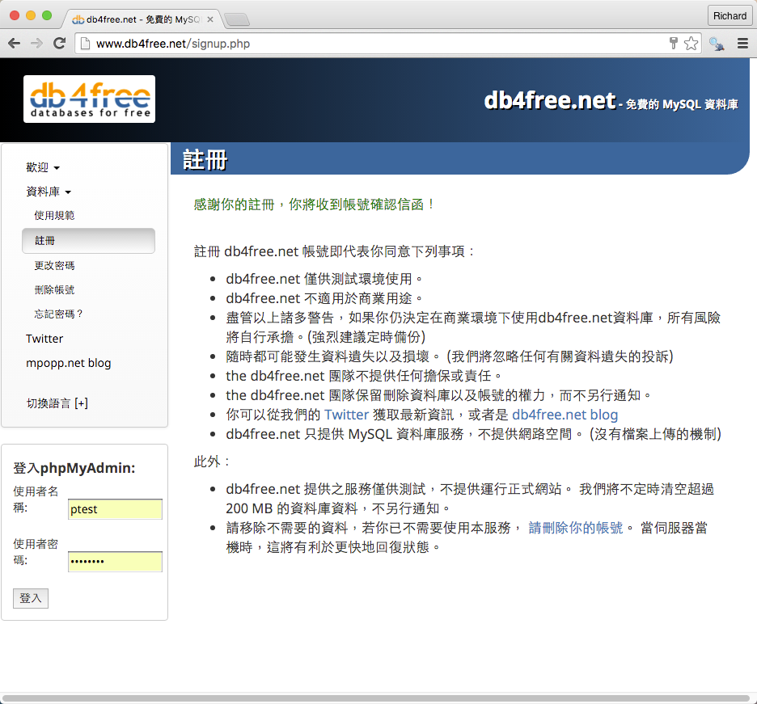Follow the Twitter link in the terms list

[x=347, y=415]
